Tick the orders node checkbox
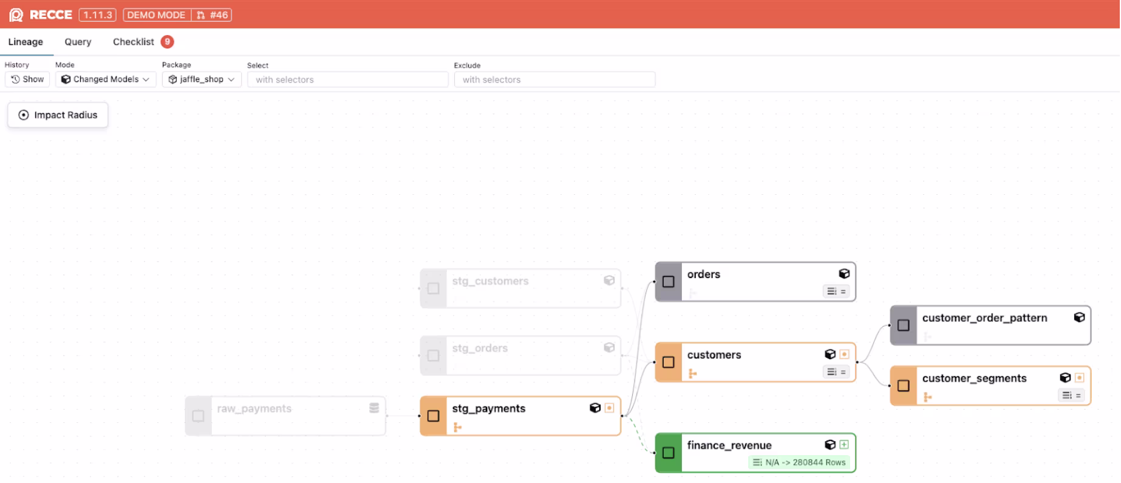 669,282
